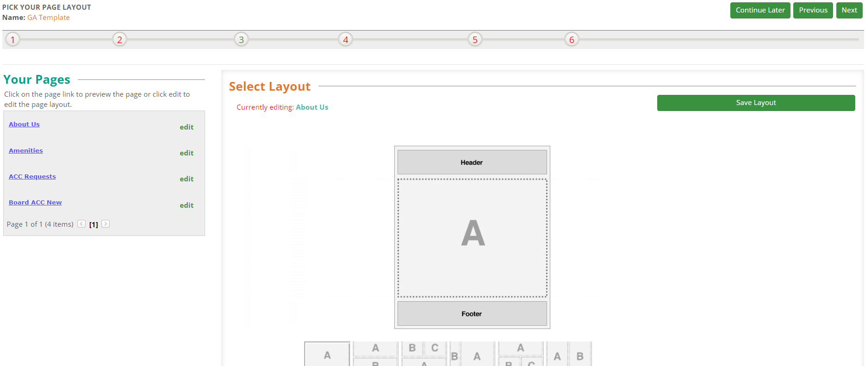The width and height of the screenshot is (865, 366).
Task: Select page [1] in the pager
Action: 93,224
